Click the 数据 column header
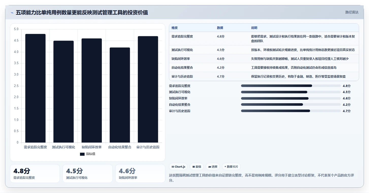 coord(220,28)
